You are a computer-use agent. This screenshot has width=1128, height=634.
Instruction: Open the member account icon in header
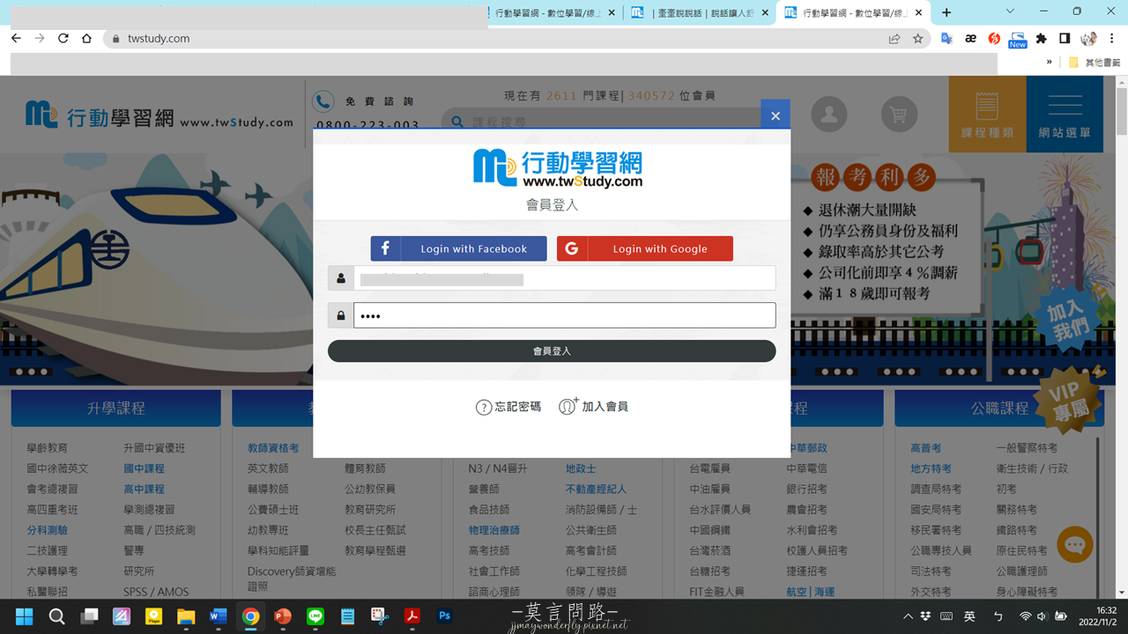pyautogui.click(x=828, y=114)
